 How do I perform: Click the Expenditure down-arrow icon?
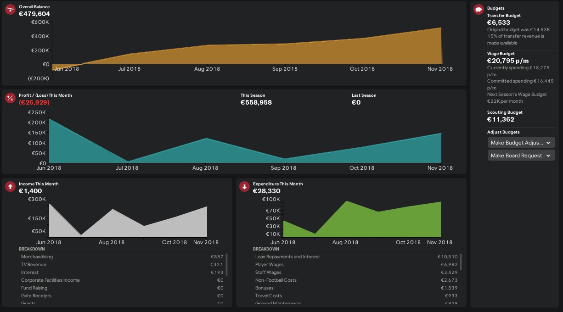(244, 187)
